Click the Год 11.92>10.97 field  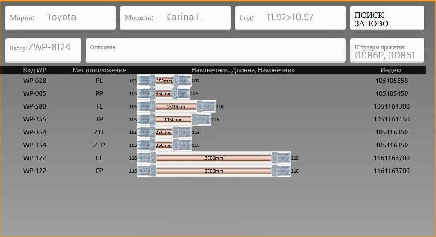pyautogui.click(x=291, y=18)
